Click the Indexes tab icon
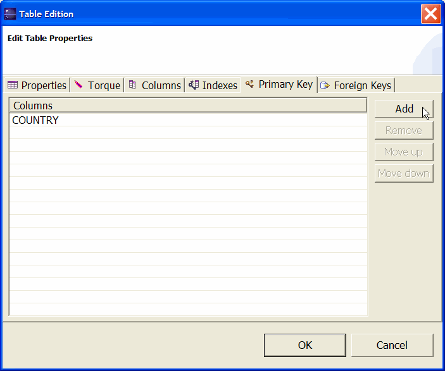Image resolution: width=445 pixels, height=371 pixels. tap(194, 85)
